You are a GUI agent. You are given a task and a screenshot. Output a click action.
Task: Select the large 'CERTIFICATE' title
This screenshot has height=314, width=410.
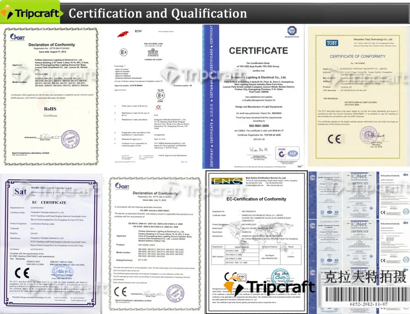259,51
